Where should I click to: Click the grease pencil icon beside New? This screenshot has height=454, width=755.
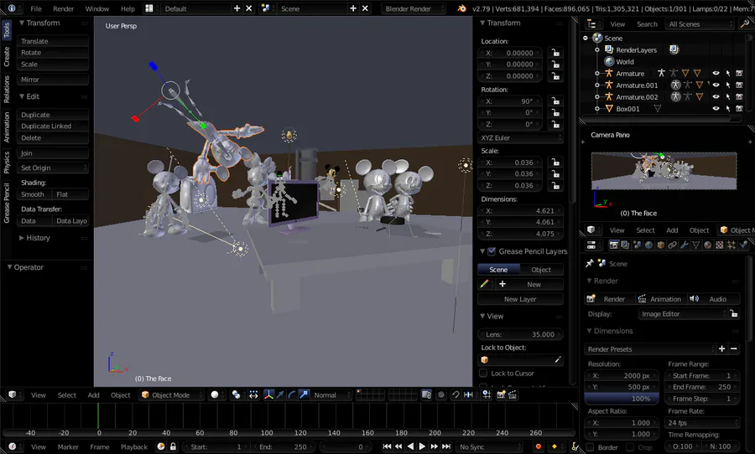point(484,284)
